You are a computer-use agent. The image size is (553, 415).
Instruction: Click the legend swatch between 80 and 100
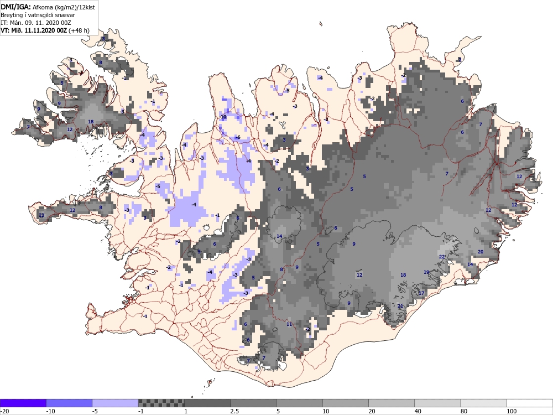tap(483, 403)
